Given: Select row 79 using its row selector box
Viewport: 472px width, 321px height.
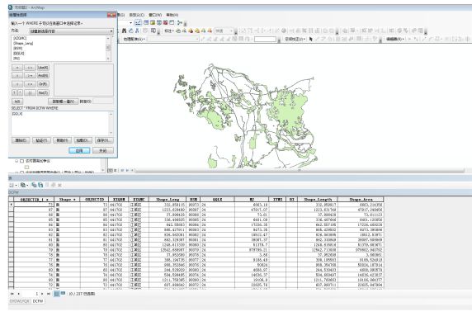Looking at the screenshot, I should (11, 250).
